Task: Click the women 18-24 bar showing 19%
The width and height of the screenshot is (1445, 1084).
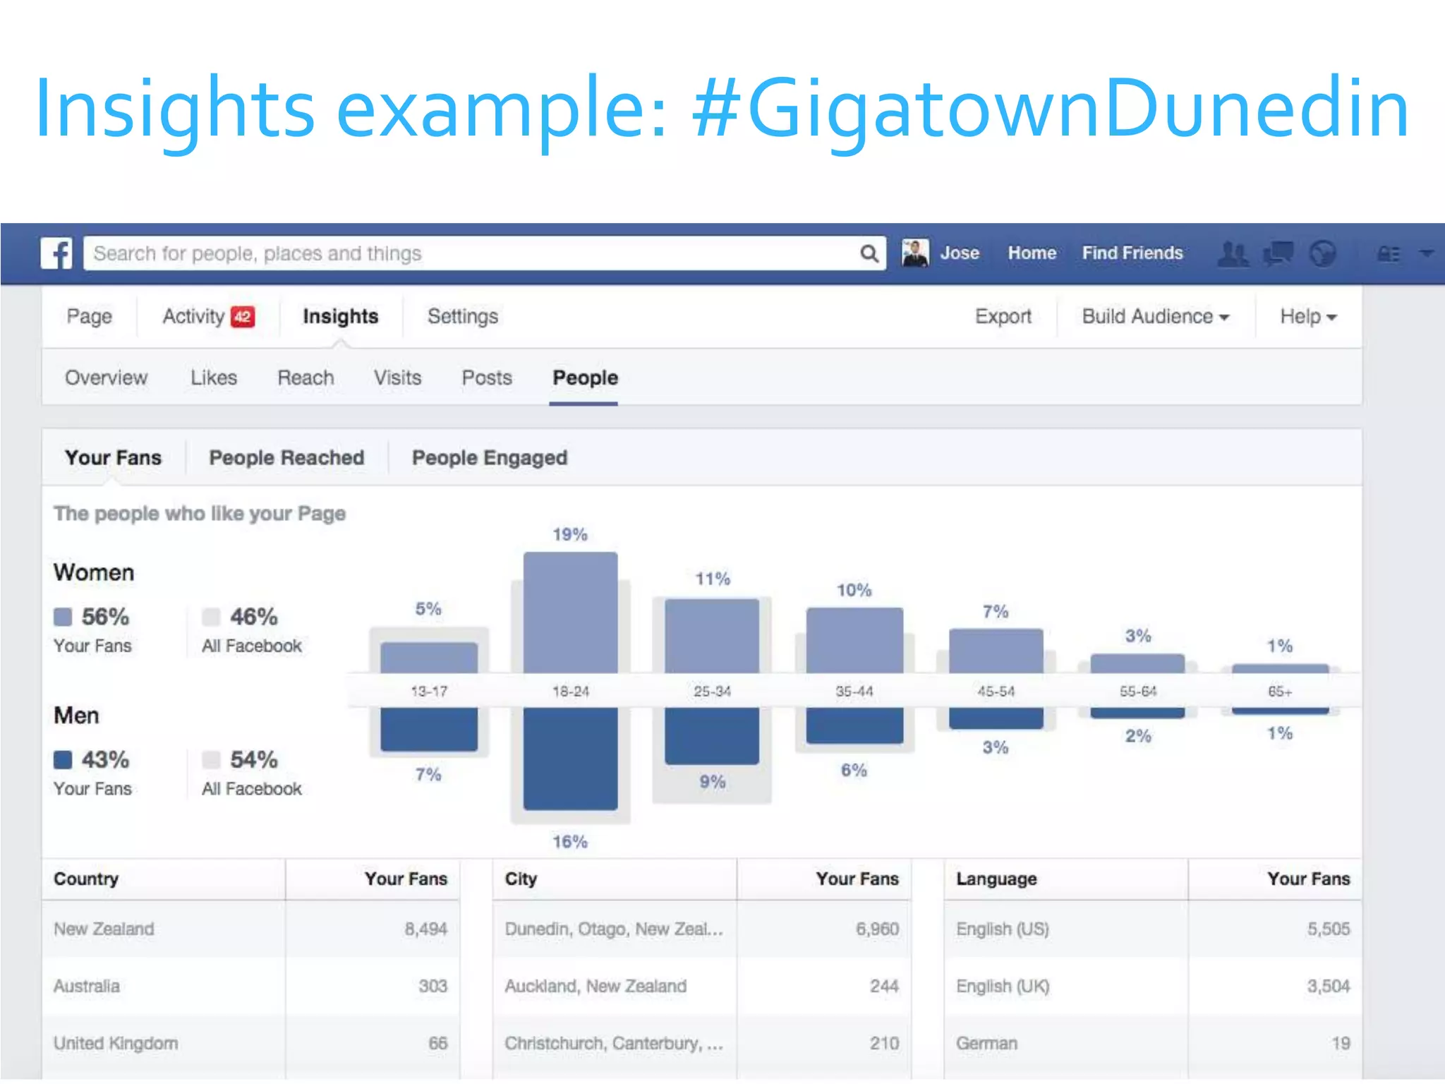Action: coord(570,613)
